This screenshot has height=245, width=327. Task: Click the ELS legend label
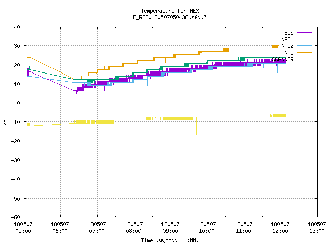[x=289, y=33]
